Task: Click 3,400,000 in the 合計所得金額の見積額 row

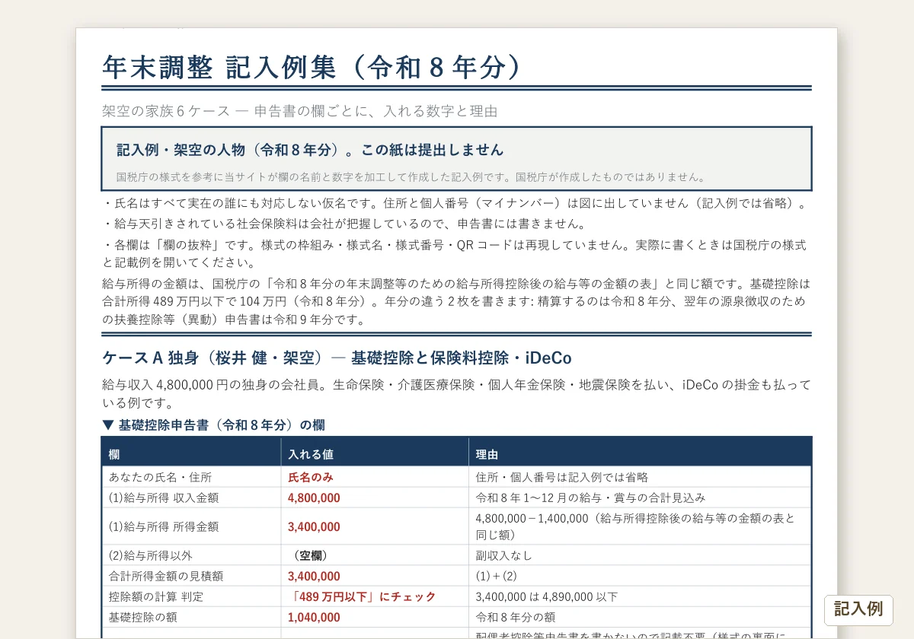Action: pyautogui.click(x=314, y=577)
